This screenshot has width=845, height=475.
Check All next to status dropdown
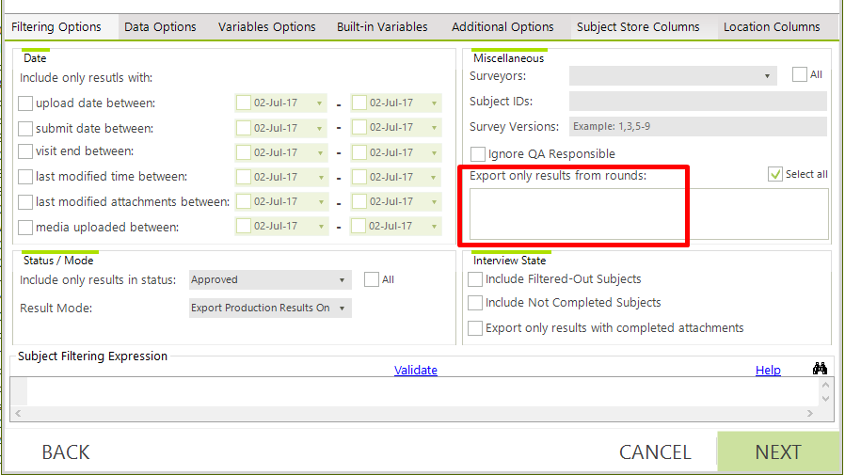(x=372, y=279)
